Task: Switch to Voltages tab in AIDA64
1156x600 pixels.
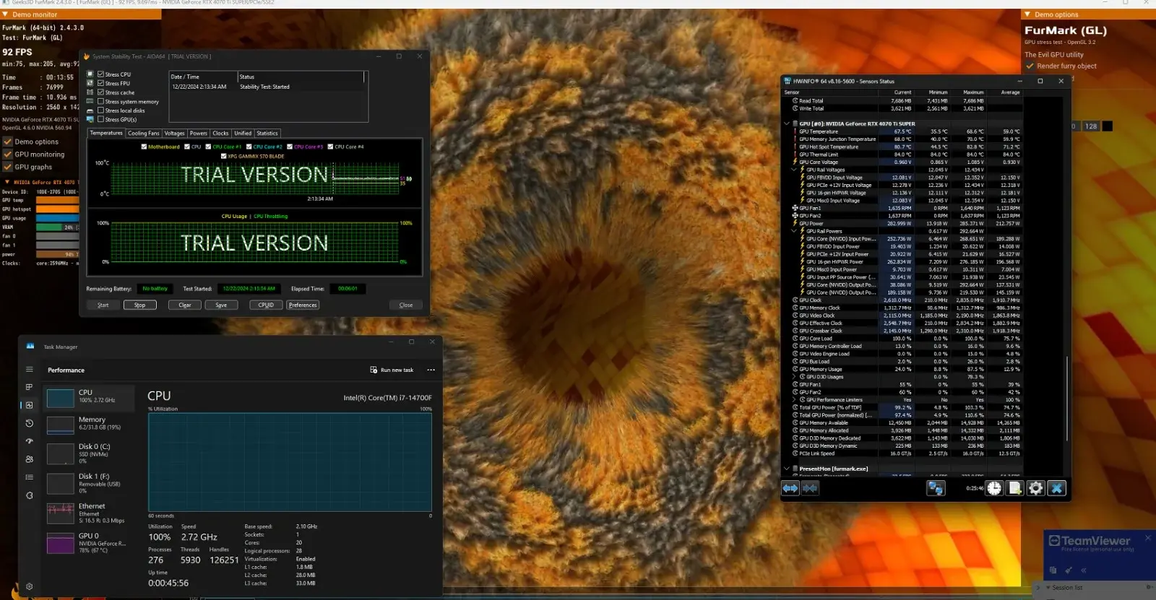Action: coord(174,134)
